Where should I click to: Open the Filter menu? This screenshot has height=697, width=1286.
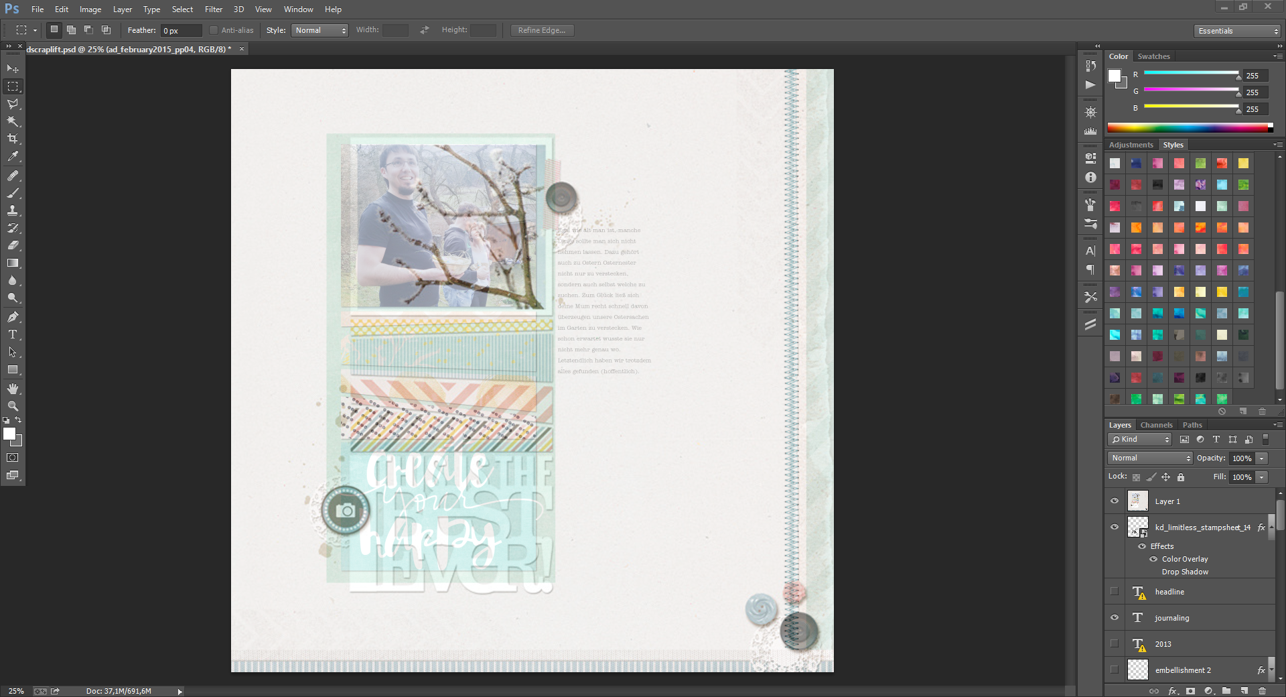click(x=214, y=9)
